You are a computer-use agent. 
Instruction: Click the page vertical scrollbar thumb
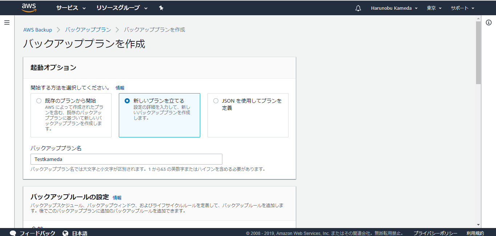(x=478, y=53)
